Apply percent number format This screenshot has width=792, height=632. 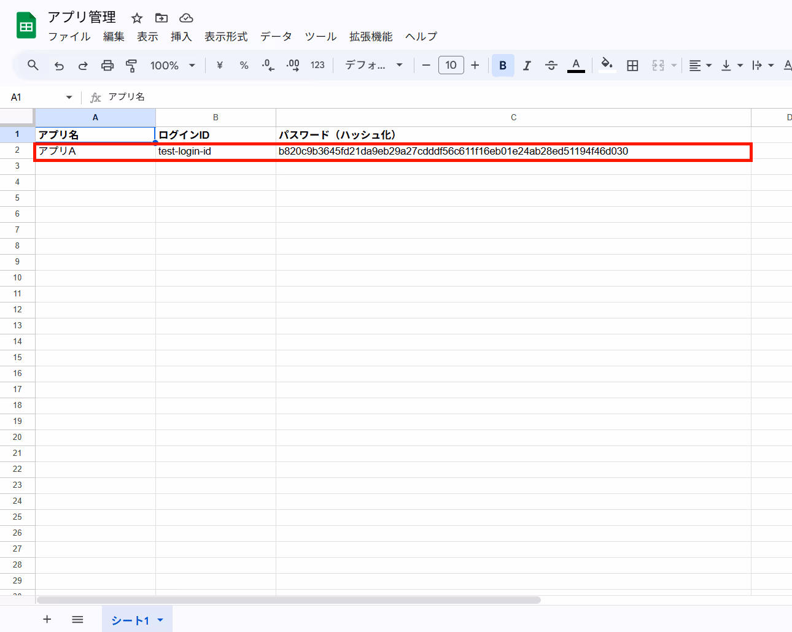pos(244,65)
